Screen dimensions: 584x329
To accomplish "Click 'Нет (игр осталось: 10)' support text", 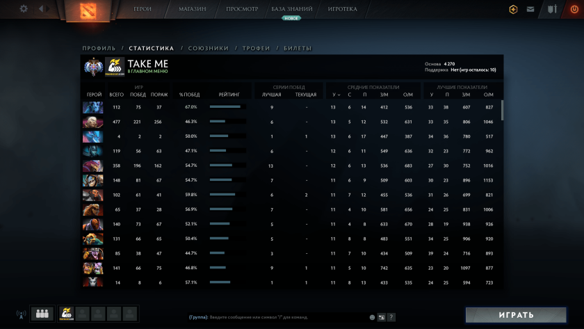I will pos(473,70).
